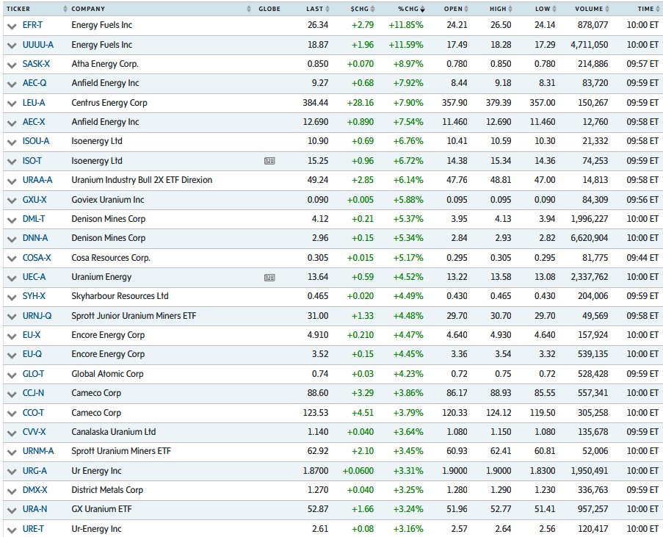Image resolution: width=663 pixels, height=537 pixels.
Task: Click the sort arrow beside the TIME header
Action: pos(658,9)
